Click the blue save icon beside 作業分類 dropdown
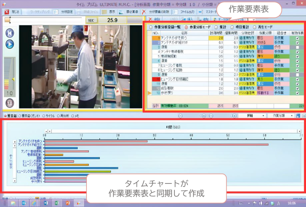The image size is (306, 207). 298,116
